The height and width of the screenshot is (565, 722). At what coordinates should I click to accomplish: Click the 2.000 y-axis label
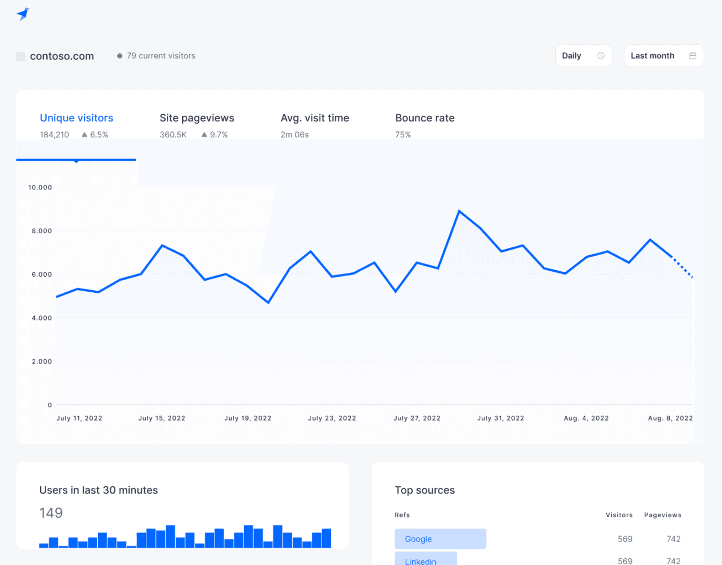click(42, 361)
